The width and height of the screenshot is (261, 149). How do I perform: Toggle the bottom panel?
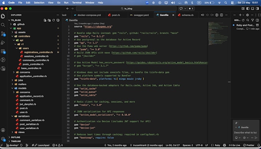point(253,8)
